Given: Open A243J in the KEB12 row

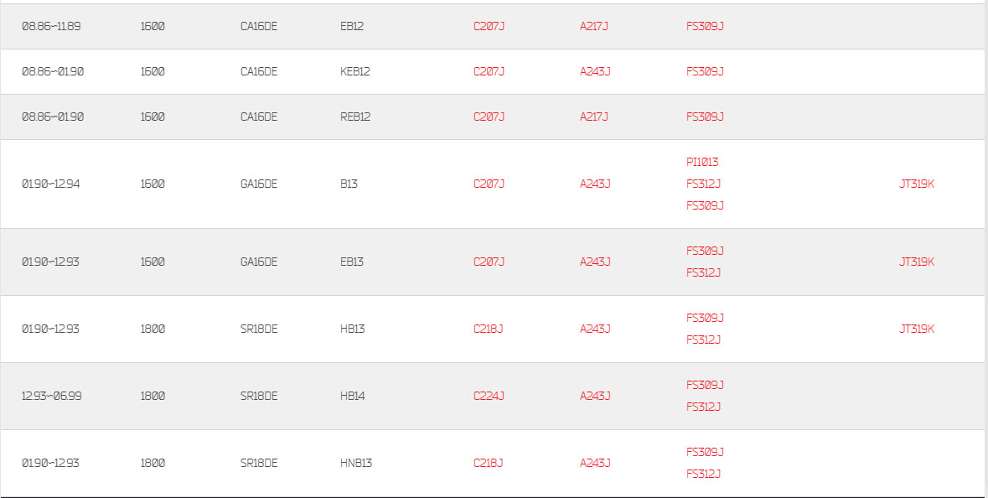Looking at the screenshot, I should click(x=595, y=72).
